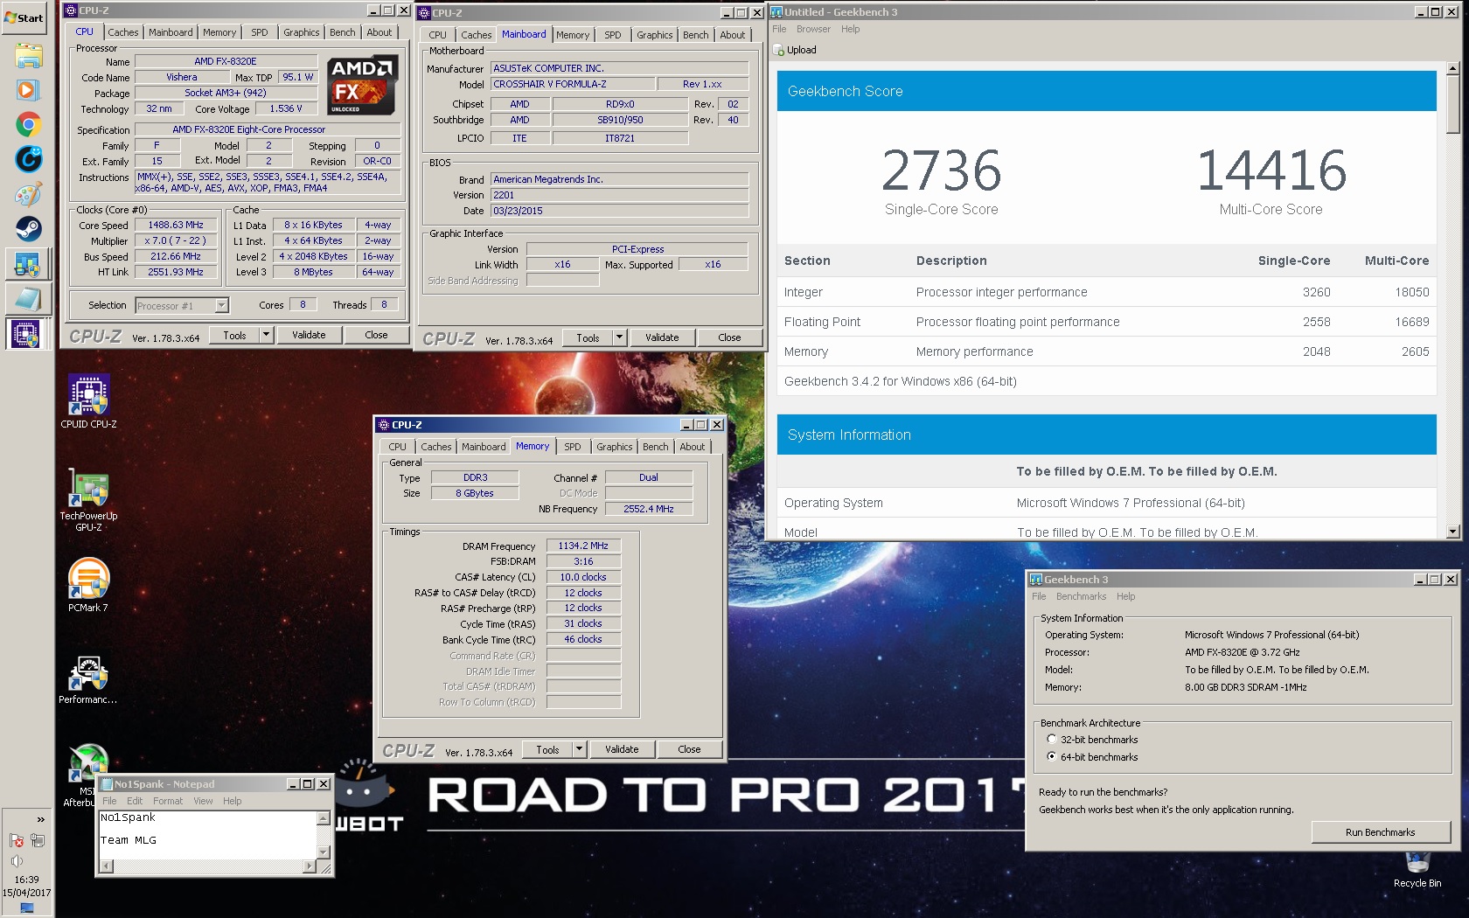Open the Recycle Bin on the desktop
The width and height of the screenshot is (1469, 918).
click(1417, 870)
